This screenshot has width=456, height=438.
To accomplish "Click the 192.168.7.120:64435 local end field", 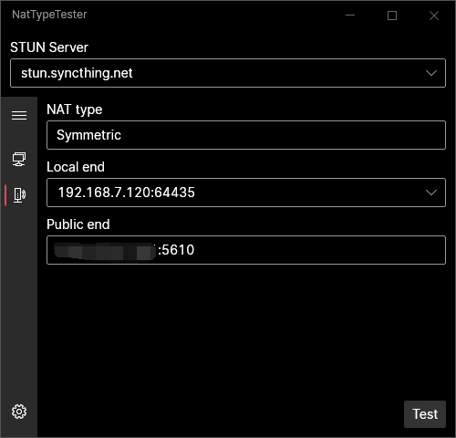I will click(246, 193).
